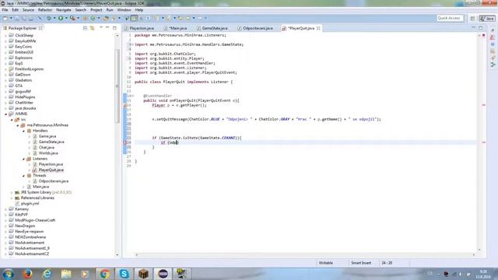Image resolution: width=498 pixels, height=280 pixels.
Task: Toggle Link with Editor in Package Explorer
Action: [92, 28]
